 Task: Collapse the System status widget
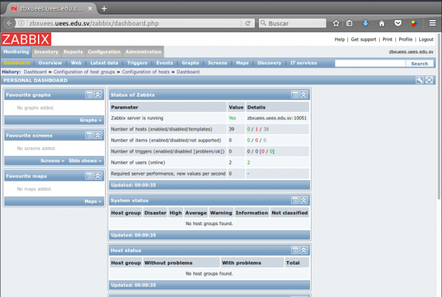point(304,200)
